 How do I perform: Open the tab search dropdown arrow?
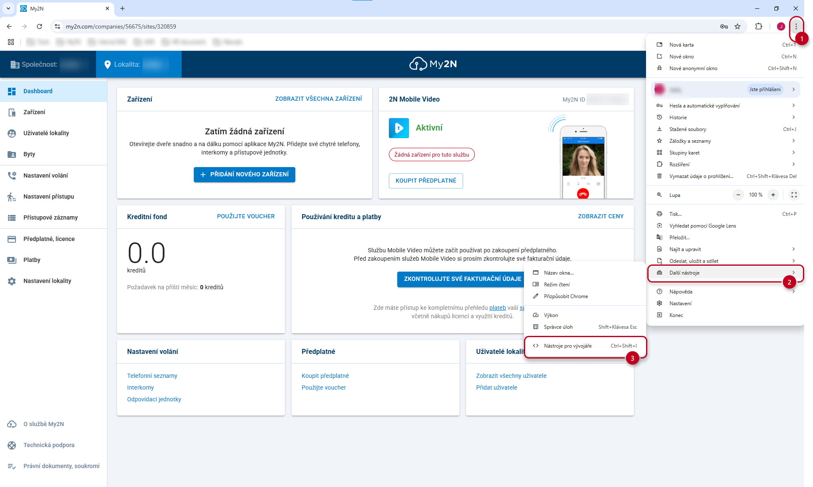[x=8, y=8]
